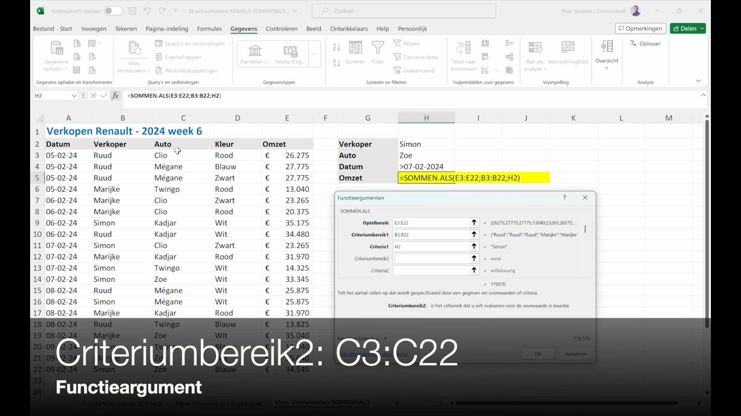Image resolution: width=741 pixels, height=416 pixels.
Task: Click the Opmerkingen button
Action: click(640, 28)
